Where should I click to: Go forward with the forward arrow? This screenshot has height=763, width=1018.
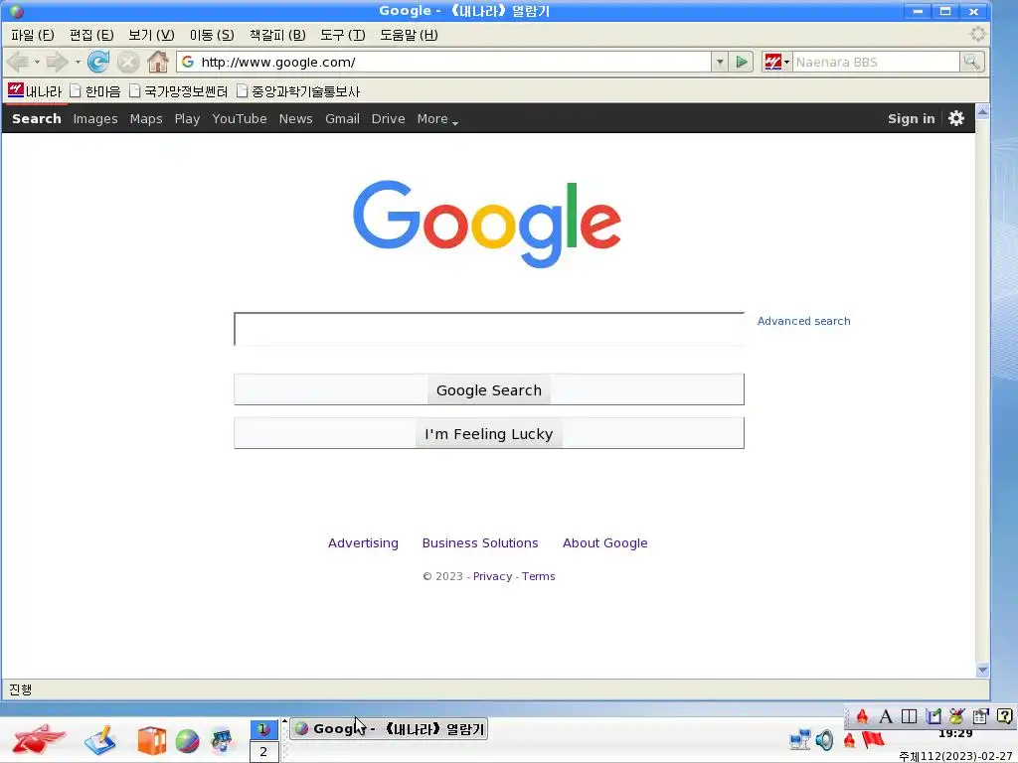click(57, 63)
